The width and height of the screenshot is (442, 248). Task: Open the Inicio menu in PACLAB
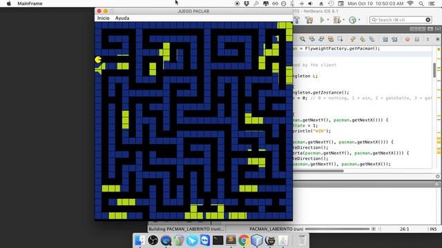[x=103, y=18]
